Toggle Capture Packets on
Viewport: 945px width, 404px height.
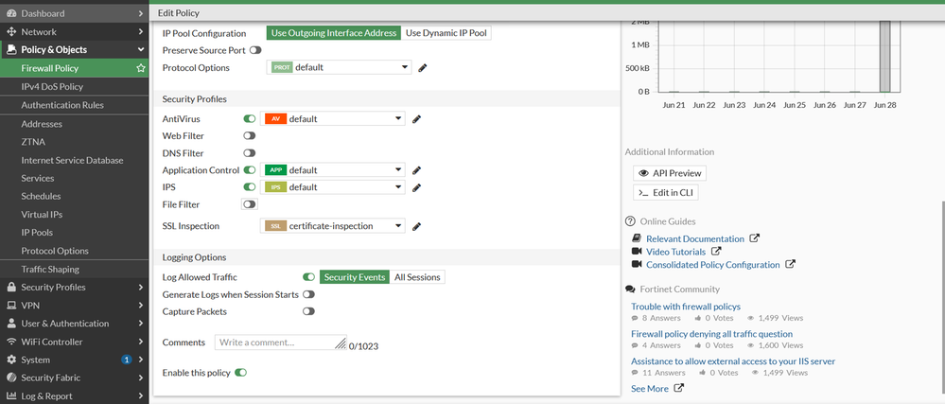(x=308, y=311)
